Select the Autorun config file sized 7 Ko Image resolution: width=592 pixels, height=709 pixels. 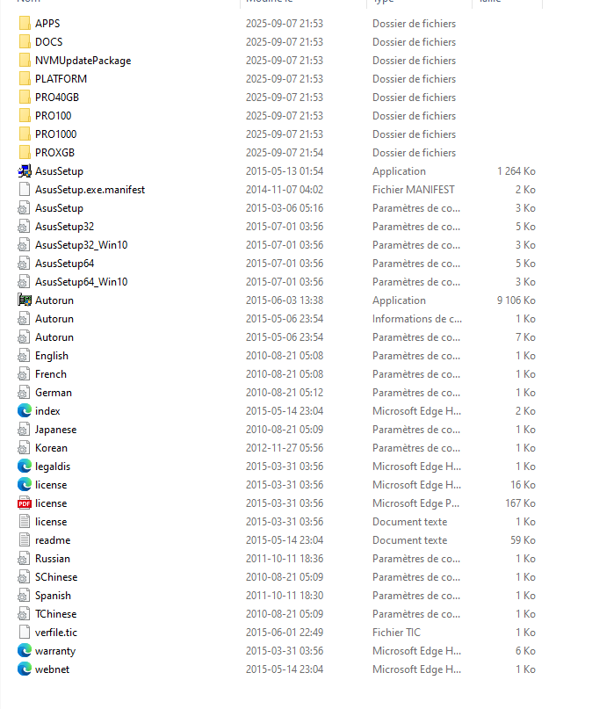click(54, 337)
